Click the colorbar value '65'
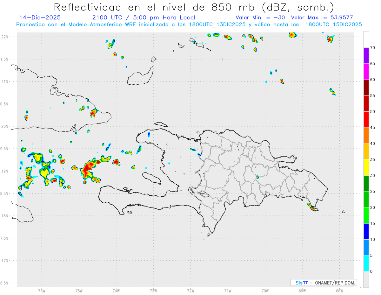Image resolution: width=381 pixels, height=295 pixels. (373, 64)
